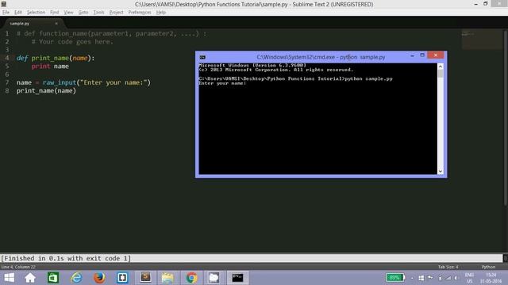Open the files/folders app taskbar icon next to Chrome

pyautogui.click(x=214, y=278)
